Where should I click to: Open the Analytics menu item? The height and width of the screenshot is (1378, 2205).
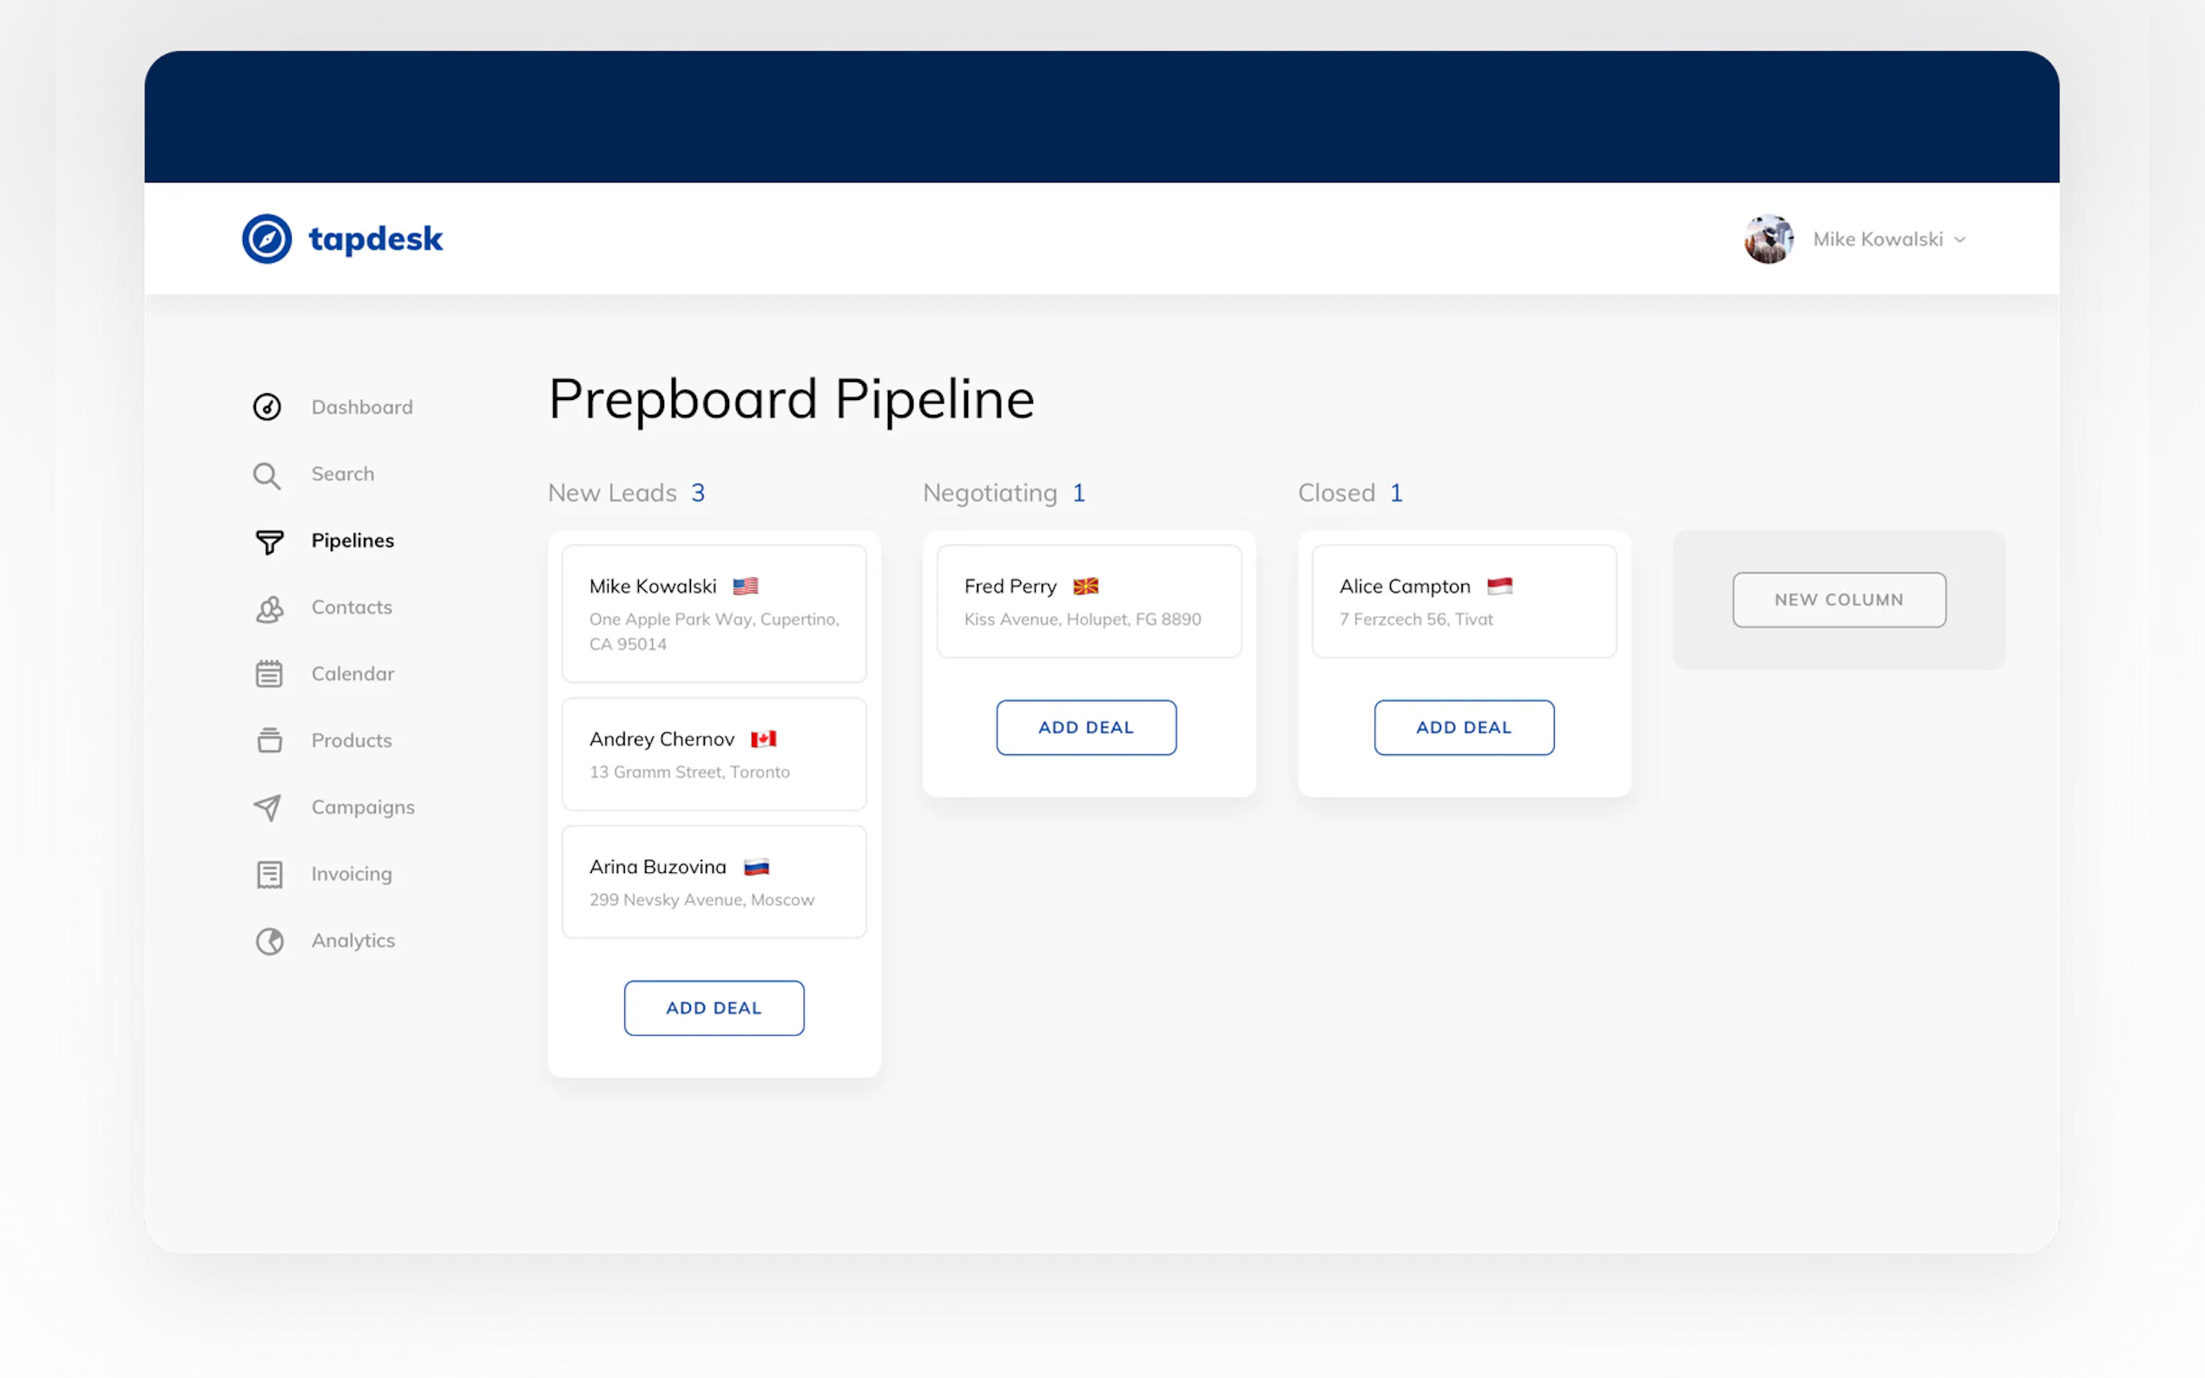coord(352,941)
